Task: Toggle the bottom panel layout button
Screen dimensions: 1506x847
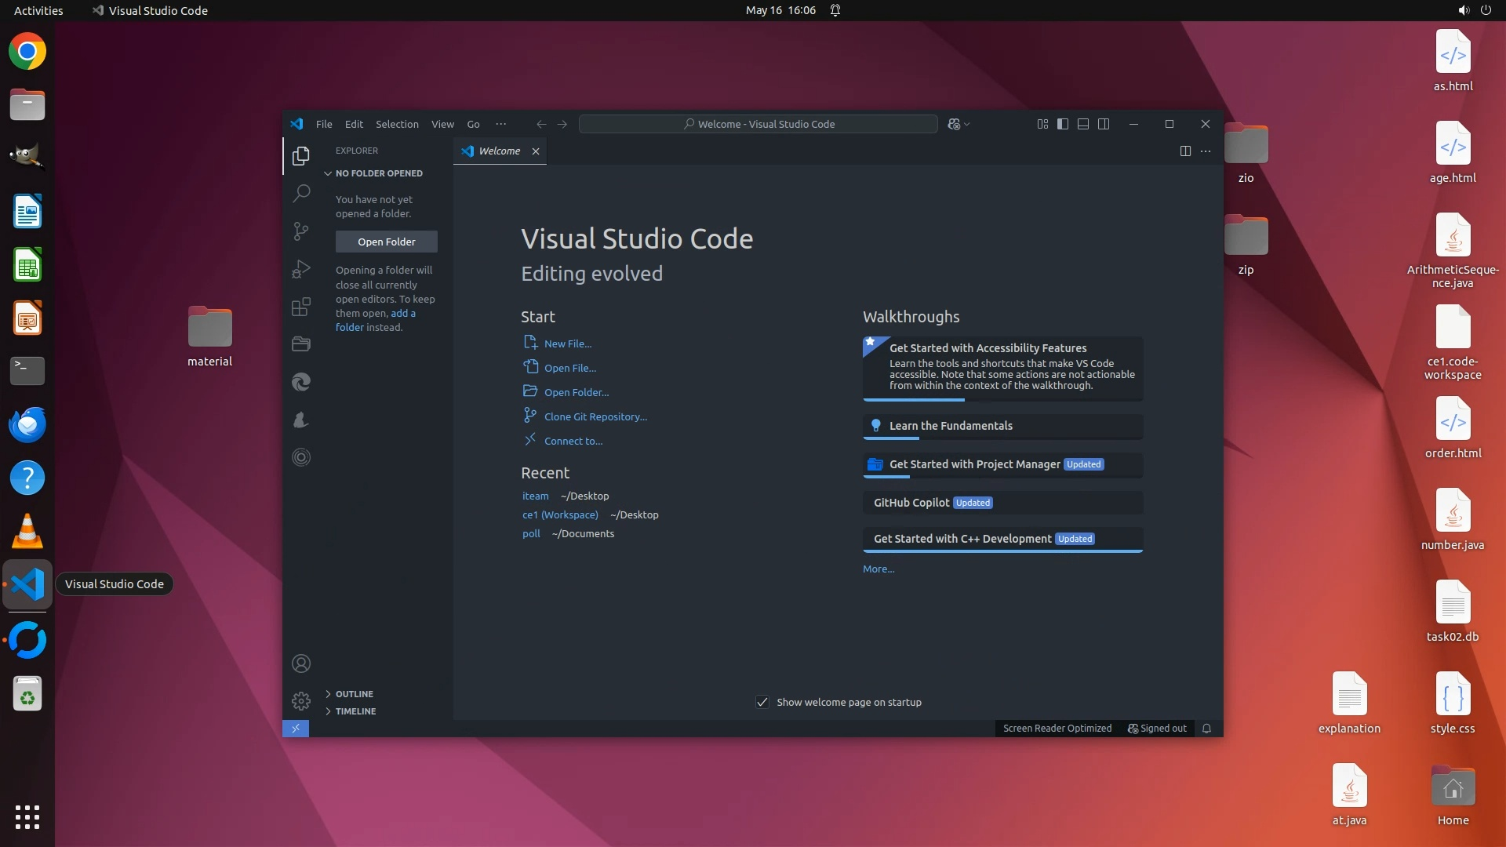Action: (1082, 124)
